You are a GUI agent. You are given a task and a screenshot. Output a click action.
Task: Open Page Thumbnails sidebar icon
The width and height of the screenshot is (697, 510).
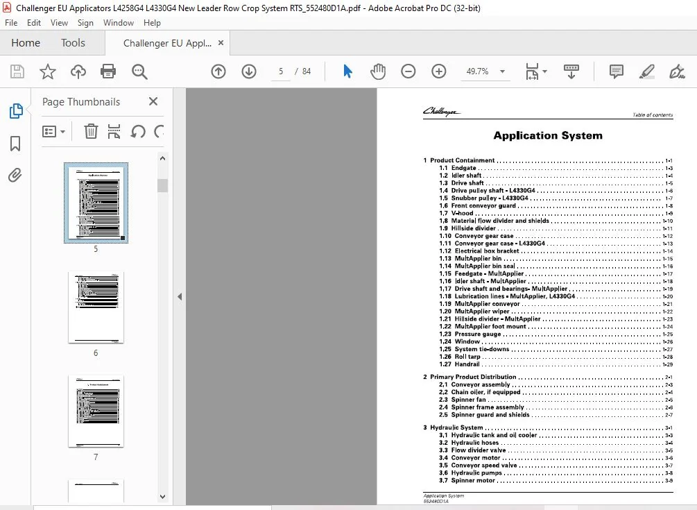[16, 111]
